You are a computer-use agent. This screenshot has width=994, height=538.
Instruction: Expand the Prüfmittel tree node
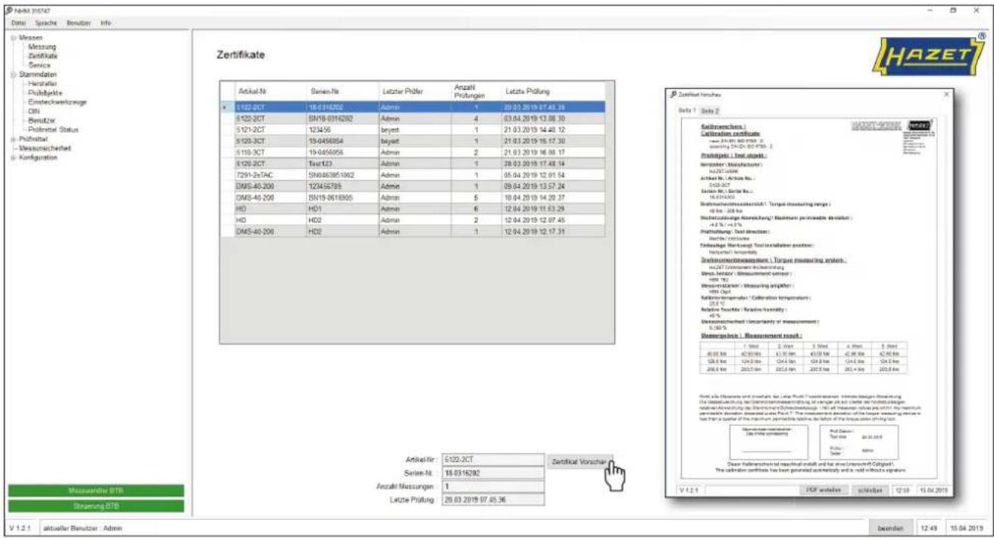point(13,139)
